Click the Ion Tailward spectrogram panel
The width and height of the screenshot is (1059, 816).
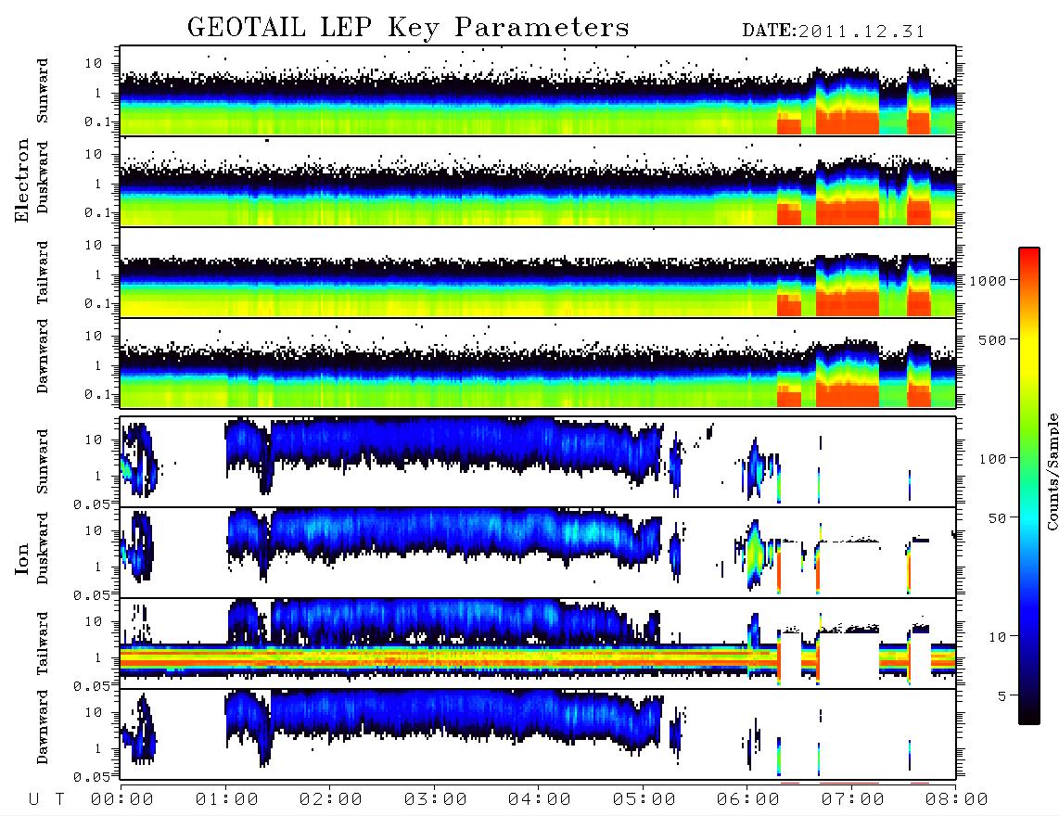point(538,644)
